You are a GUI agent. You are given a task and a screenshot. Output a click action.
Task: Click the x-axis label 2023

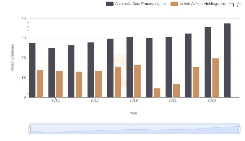pyautogui.click(x=212, y=100)
